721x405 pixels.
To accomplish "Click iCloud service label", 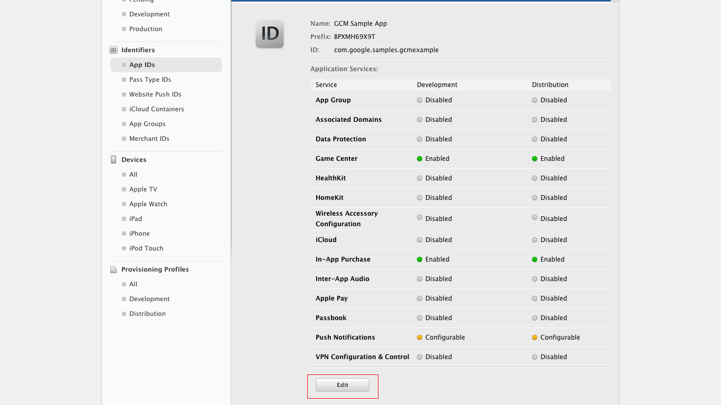I will click(326, 240).
